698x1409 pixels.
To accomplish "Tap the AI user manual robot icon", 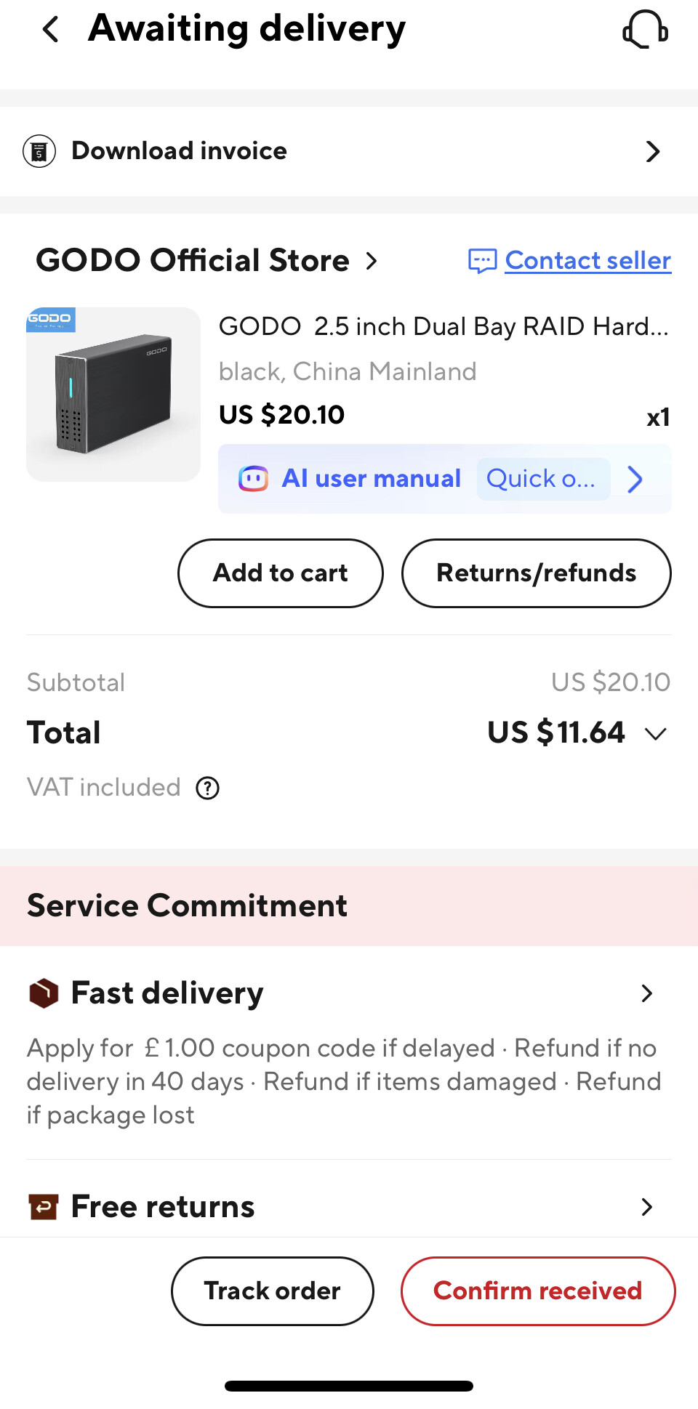I will coord(253,479).
